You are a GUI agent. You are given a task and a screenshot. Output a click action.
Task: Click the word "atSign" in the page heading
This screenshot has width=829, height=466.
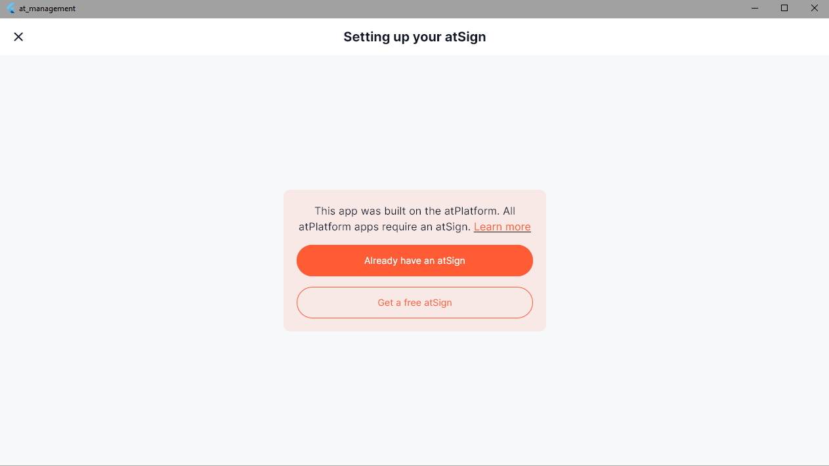click(x=464, y=37)
